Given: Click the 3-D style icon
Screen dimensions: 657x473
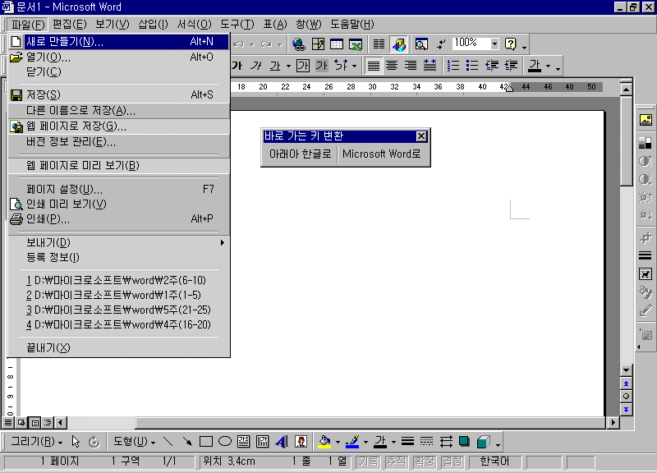Looking at the screenshot, I should point(483,442).
